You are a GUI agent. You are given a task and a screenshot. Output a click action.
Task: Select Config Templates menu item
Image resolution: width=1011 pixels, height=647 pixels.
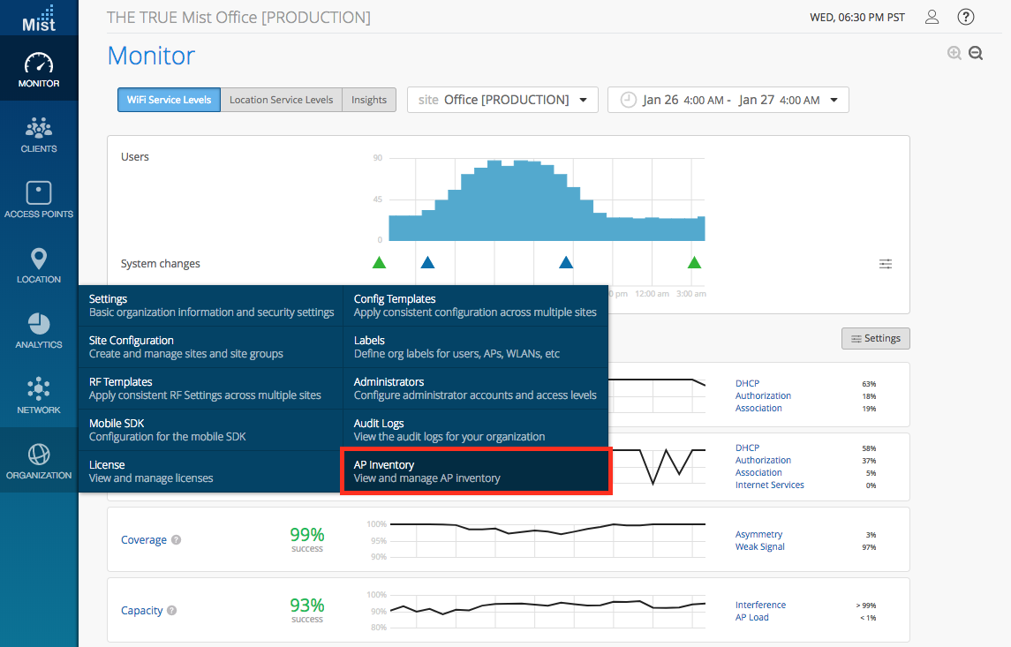coord(475,305)
